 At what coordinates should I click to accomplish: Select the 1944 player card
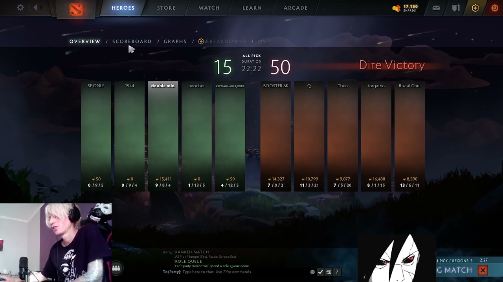tap(130, 136)
